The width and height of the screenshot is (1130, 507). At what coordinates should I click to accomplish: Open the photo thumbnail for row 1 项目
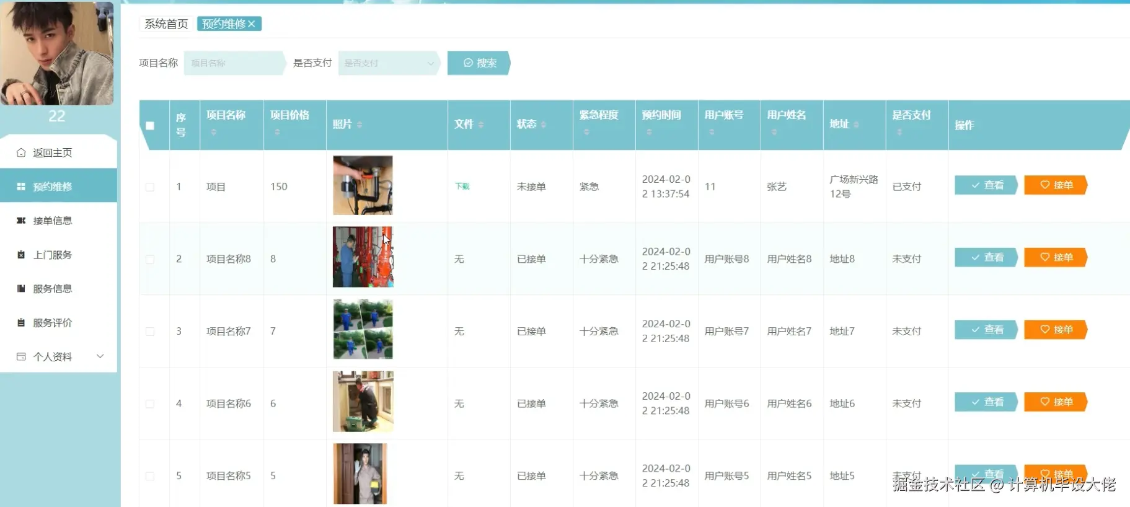(363, 185)
